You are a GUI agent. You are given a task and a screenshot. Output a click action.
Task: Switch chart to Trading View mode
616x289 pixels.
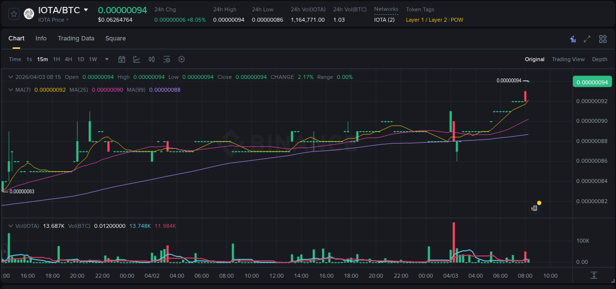(568, 59)
